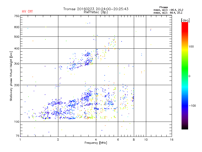The width and height of the screenshot is (202, 152).
Task: Click the 'RwPretec (8p)' subtitle
Action: [x=96, y=12]
